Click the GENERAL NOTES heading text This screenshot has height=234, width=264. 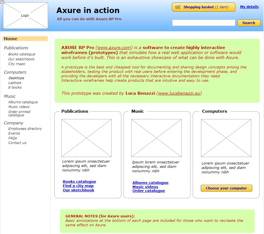point(100,216)
